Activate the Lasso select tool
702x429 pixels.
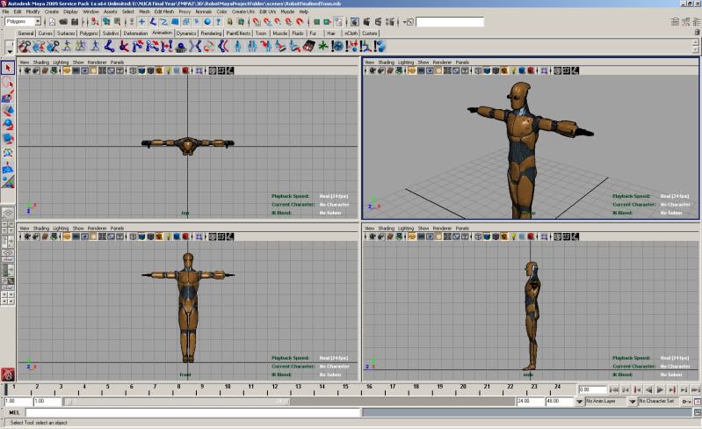(7, 83)
